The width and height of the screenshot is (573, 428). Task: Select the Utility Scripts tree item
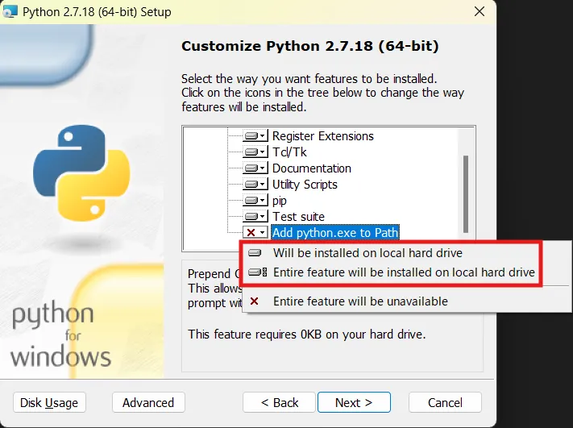tap(305, 185)
